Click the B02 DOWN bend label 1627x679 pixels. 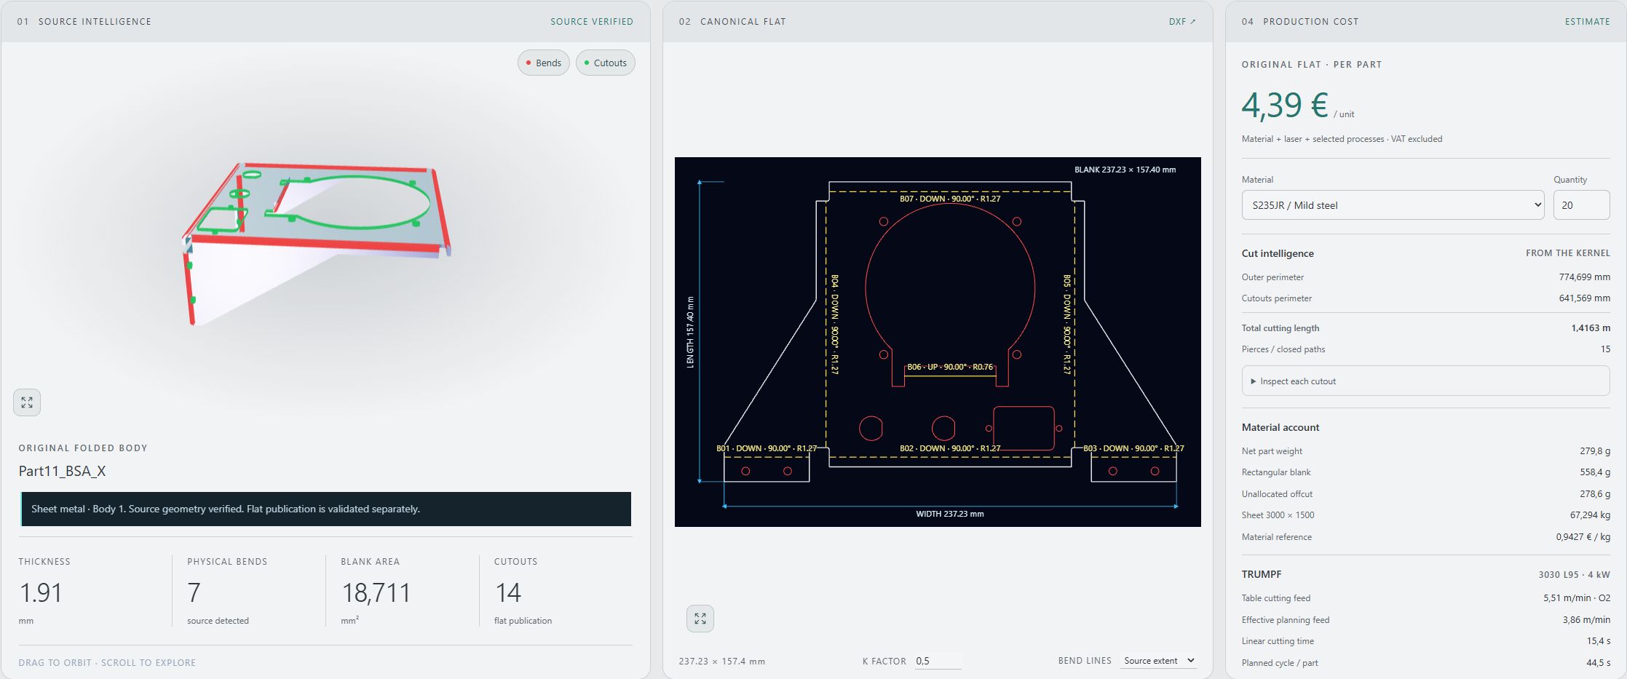point(950,448)
